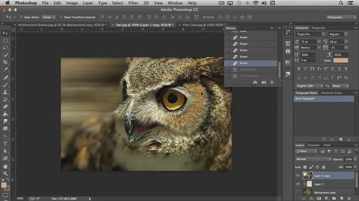Show Background copy layer visibility

coord(298,192)
